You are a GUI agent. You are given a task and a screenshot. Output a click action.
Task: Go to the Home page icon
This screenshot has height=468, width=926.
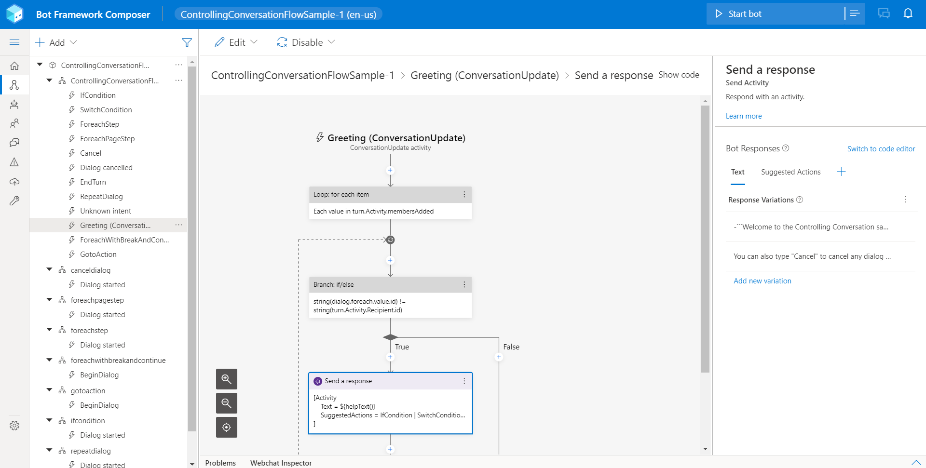tap(14, 66)
